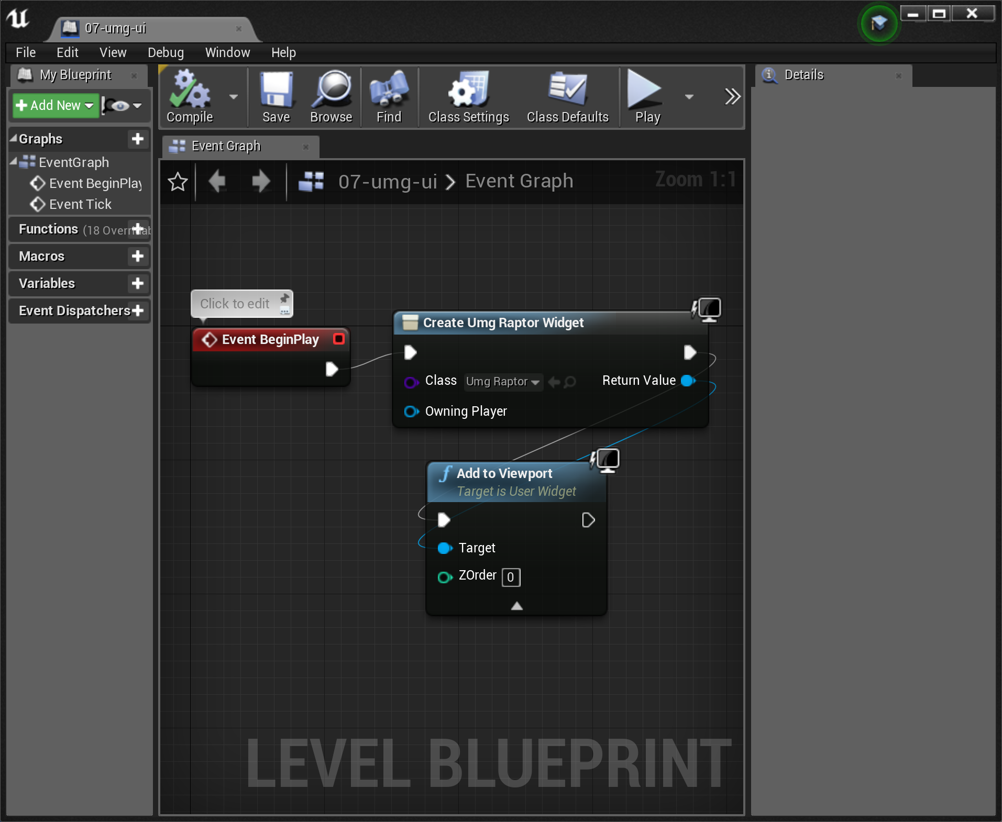
Task: Click Browse in the toolbar
Action: click(x=331, y=91)
